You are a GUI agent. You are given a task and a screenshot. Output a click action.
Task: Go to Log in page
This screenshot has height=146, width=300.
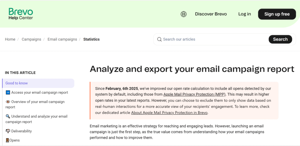(245, 14)
